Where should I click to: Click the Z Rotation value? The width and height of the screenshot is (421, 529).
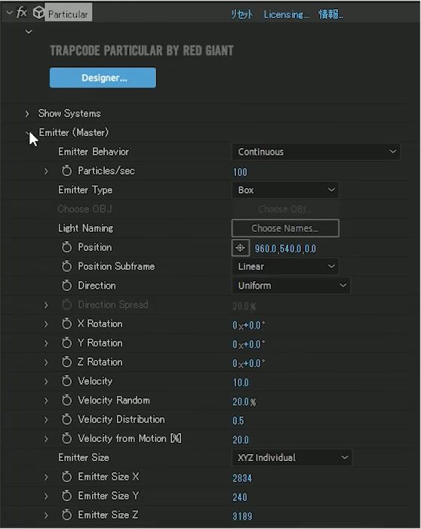coord(248,363)
